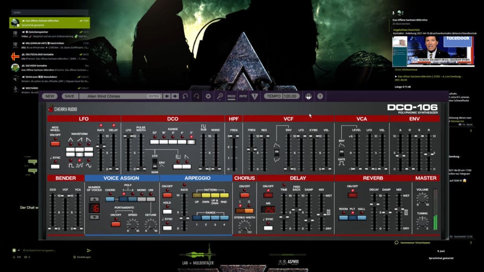484x272 pixels.
Task: Toggle the DCO pulse wave button
Action: pos(178,167)
